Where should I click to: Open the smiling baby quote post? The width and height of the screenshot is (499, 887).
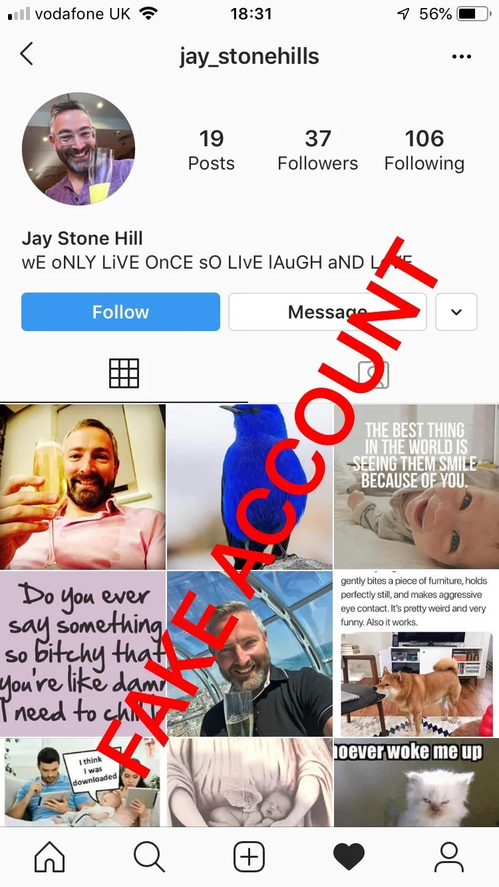(416, 487)
